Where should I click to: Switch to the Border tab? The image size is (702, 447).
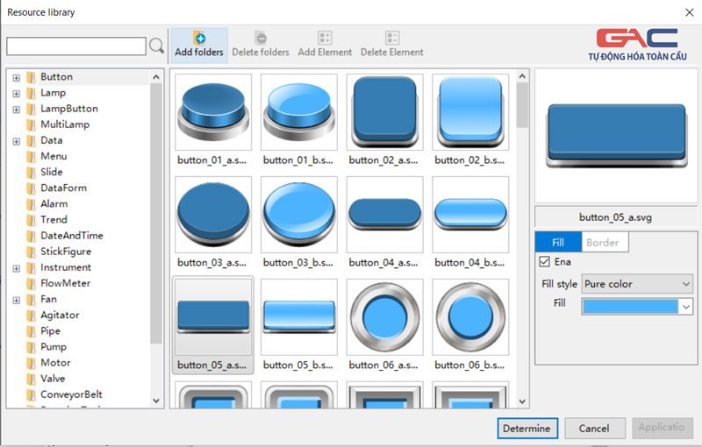coord(605,242)
